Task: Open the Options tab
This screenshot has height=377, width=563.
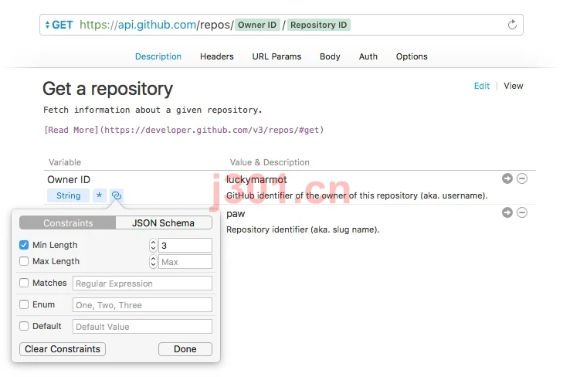Action: point(412,56)
